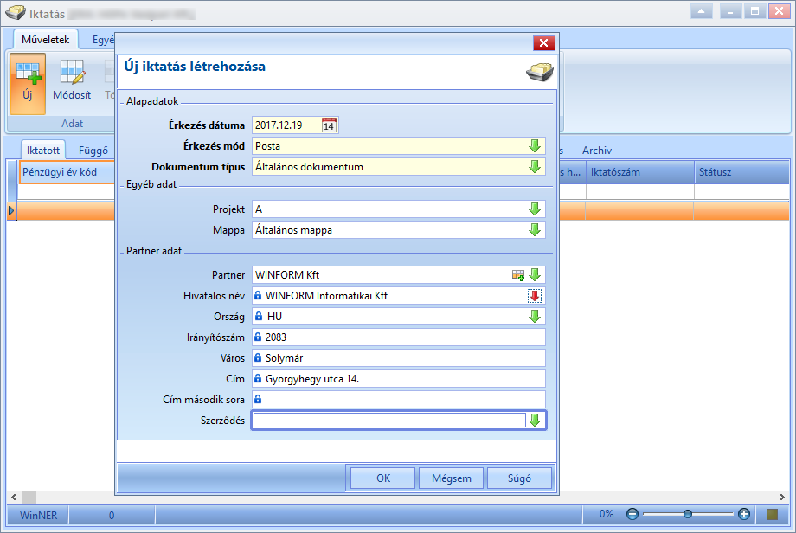Expand the Mappa dropdown list
The height and width of the screenshot is (533, 796).
[x=535, y=230]
